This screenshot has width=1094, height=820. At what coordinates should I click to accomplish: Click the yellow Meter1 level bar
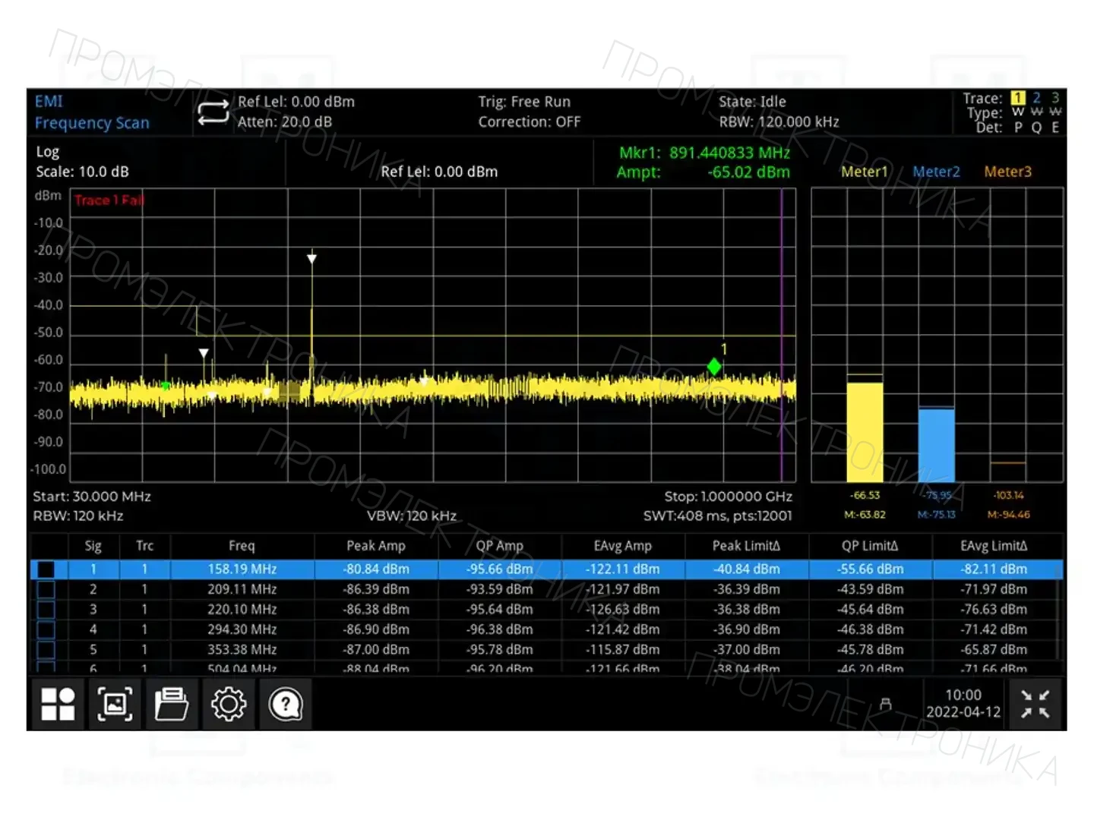tap(865, 432)
